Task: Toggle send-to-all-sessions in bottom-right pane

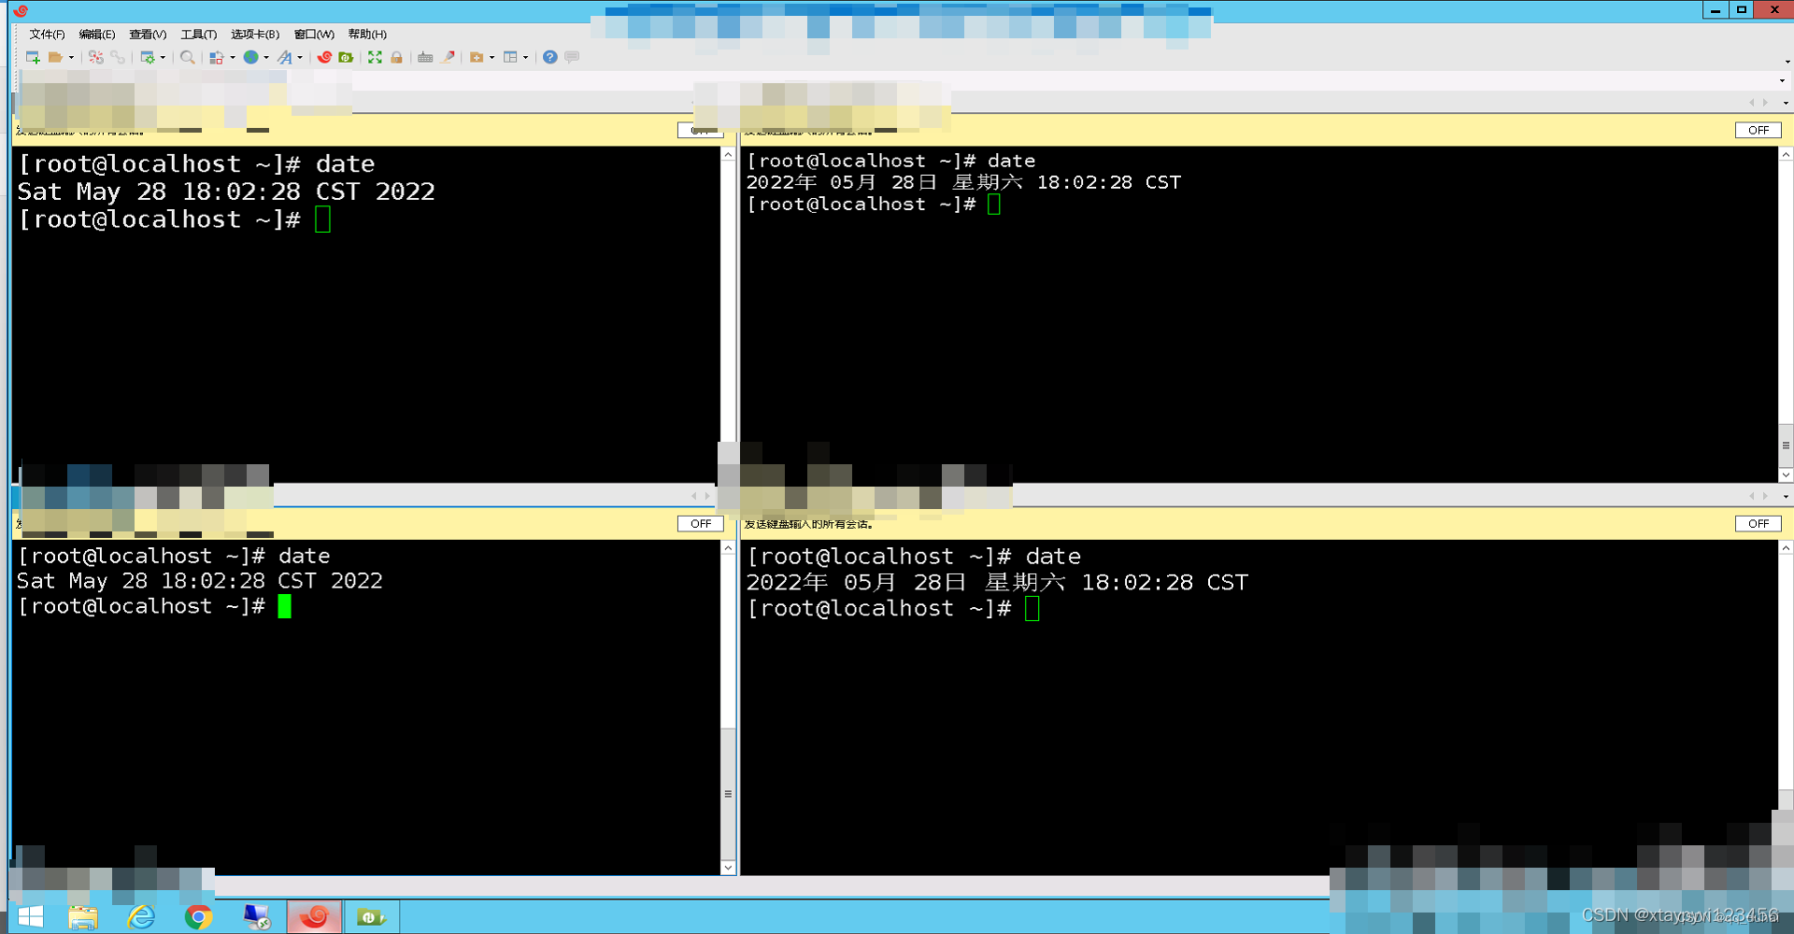Action: (x=1758, y=524)
